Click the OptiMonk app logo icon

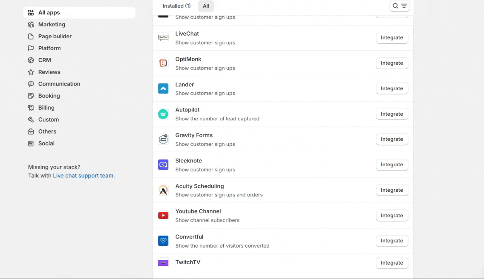click(163, 63)
